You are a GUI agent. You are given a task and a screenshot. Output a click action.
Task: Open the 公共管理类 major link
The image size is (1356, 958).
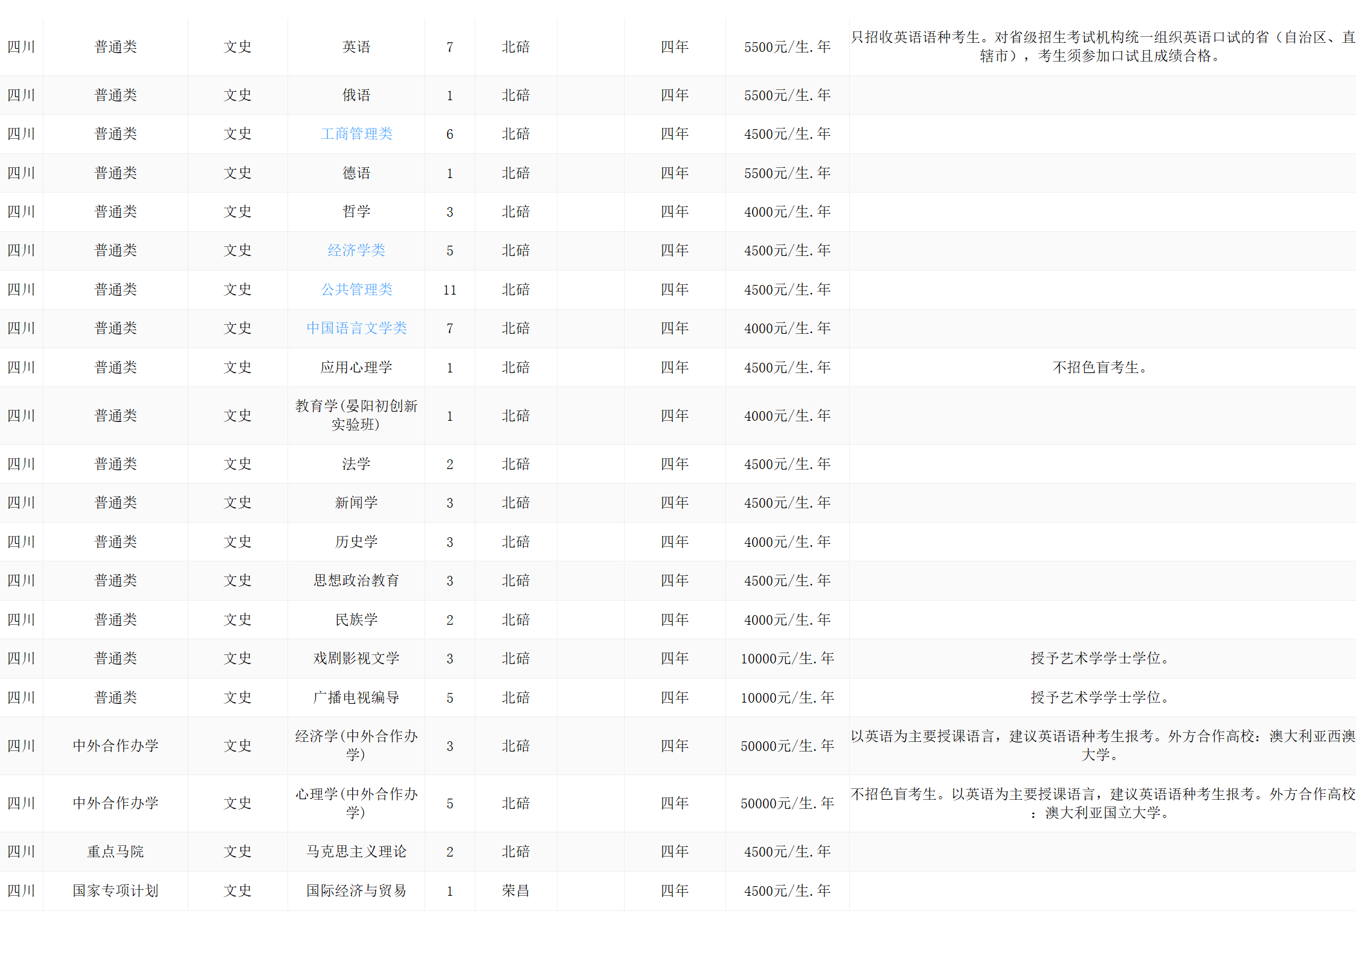click(356, 290)
